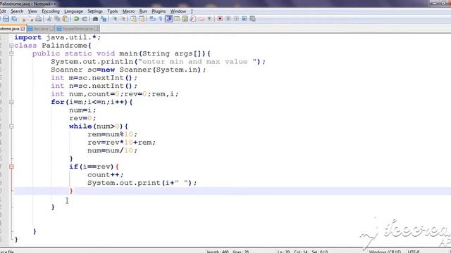Open the Language menu

point(73,11)
